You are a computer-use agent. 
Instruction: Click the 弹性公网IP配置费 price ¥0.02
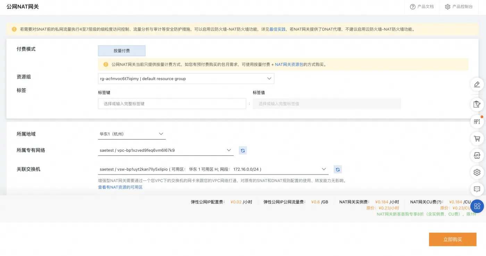[236, 202]
